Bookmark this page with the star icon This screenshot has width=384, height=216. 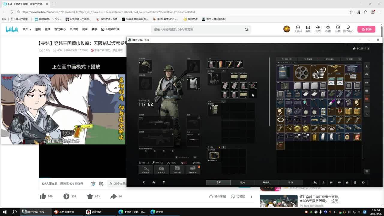[351, 12]
